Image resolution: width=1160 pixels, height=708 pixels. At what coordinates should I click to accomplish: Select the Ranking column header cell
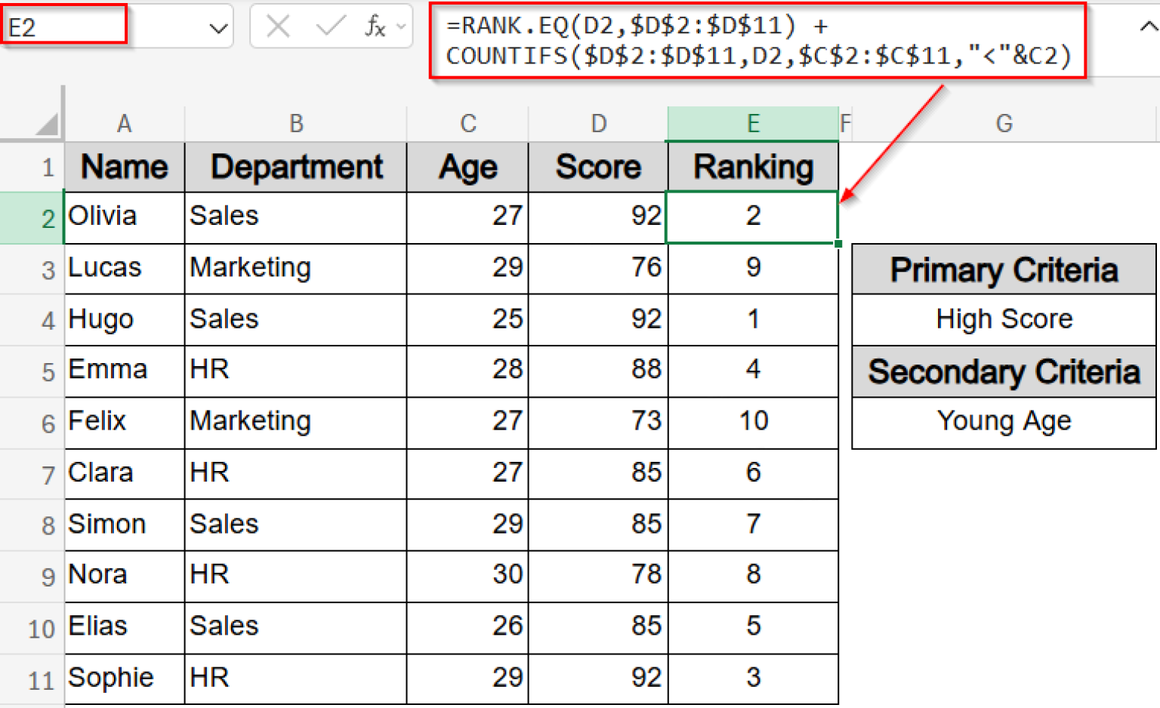click(x=752, y=167)
